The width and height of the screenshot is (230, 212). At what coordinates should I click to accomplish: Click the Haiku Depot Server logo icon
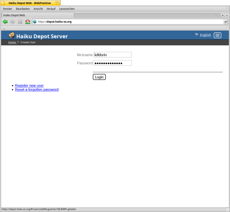click(x=11, y=36)
